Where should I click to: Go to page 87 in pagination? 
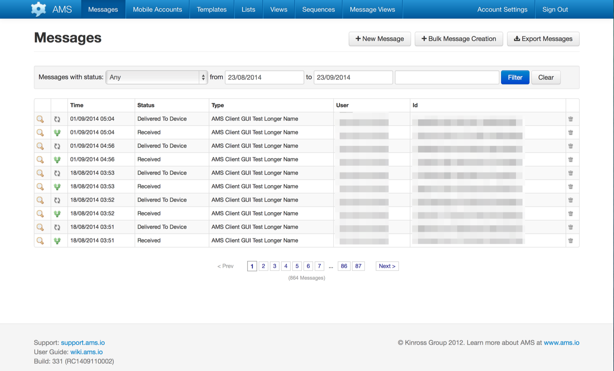(358, 266)
